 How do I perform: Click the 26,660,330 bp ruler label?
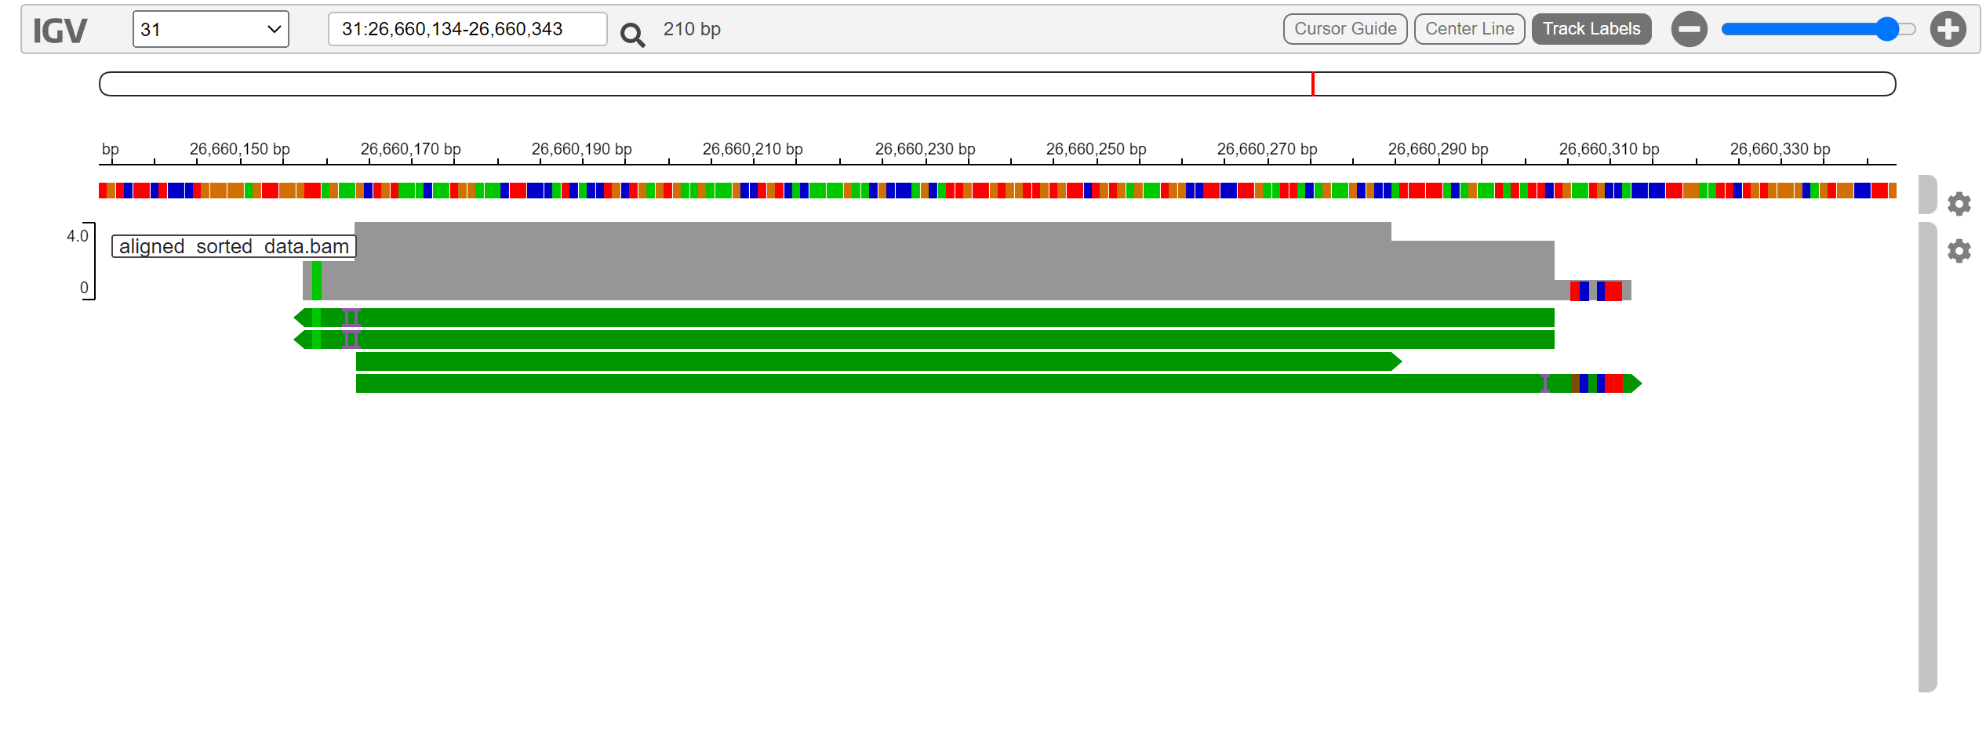click(1780, 149)
